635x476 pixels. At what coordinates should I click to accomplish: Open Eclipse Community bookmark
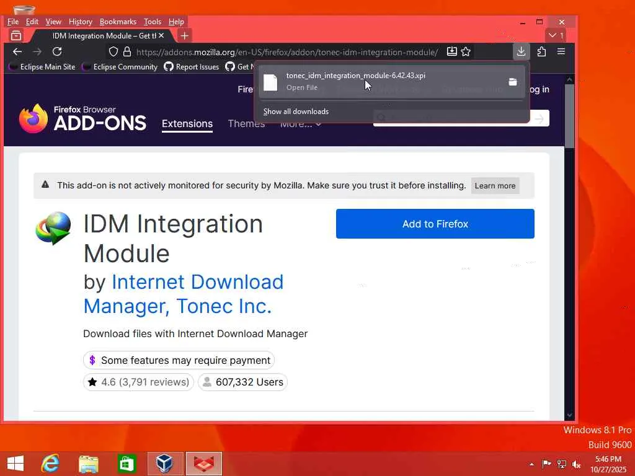tap(120, 67)
